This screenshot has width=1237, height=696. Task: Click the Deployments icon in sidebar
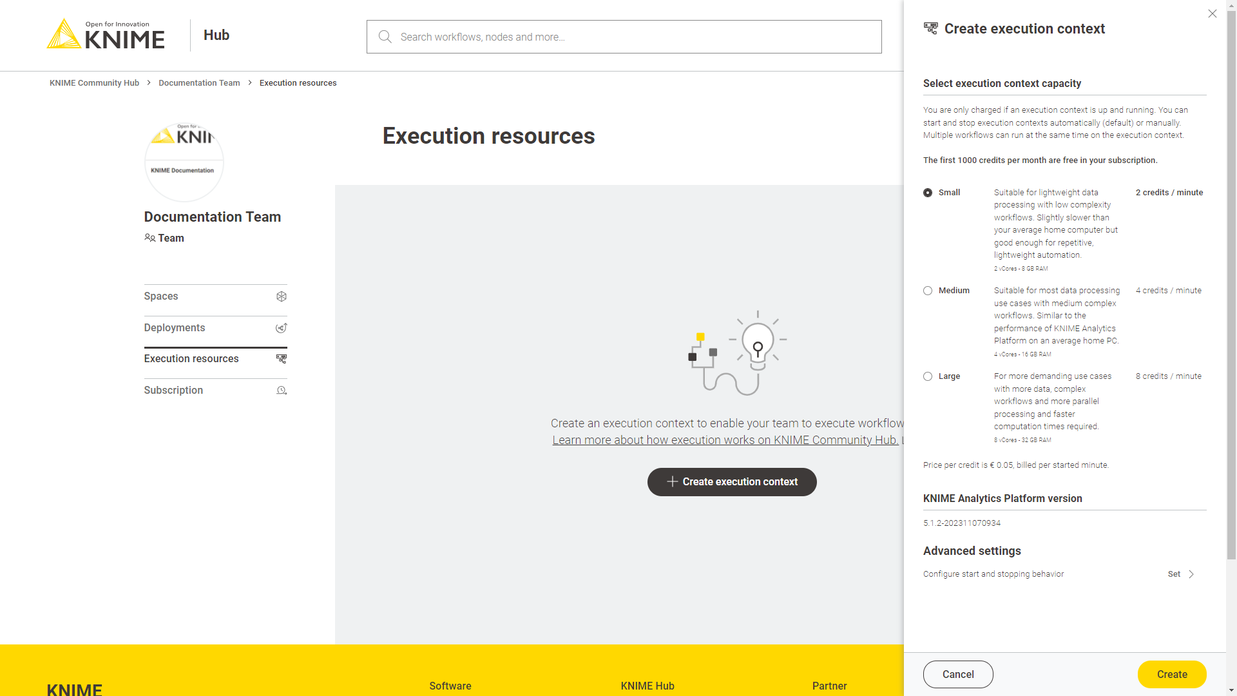pos(282,328)
